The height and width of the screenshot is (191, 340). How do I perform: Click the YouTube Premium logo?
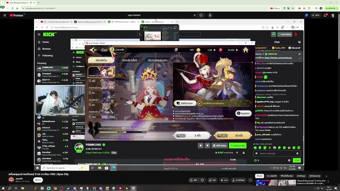[17, 15]
